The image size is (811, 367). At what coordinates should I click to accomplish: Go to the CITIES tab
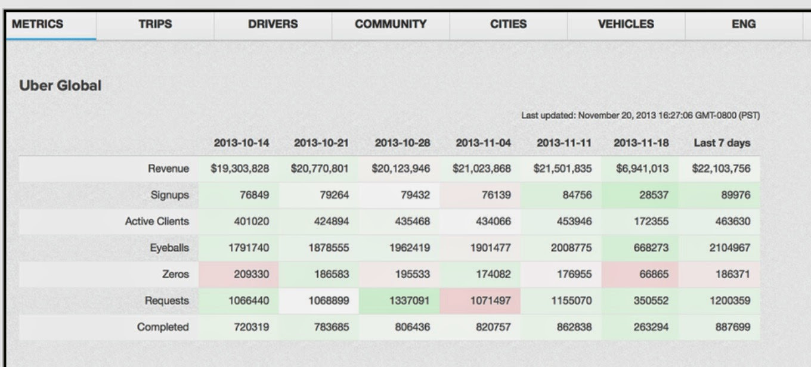click(508, 25)
